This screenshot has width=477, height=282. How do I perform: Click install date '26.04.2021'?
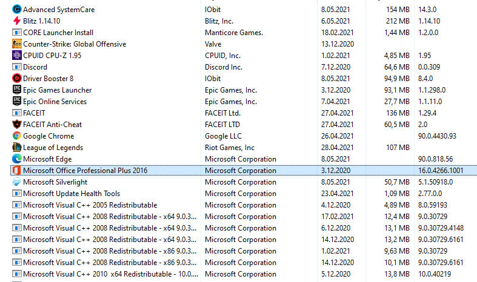(338, 136)
